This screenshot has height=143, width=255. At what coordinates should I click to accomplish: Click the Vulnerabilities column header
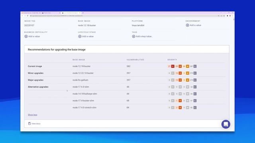tap(135, 60)
